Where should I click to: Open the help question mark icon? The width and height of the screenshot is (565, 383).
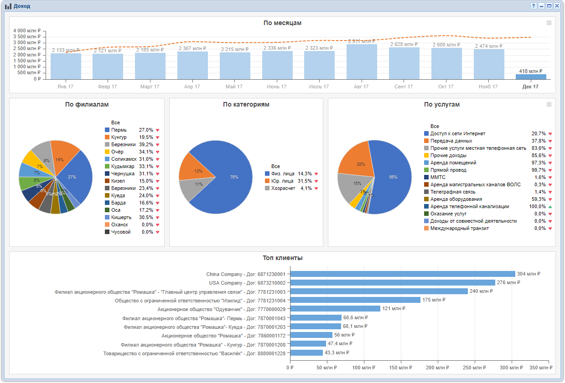[x=534, y=6]
